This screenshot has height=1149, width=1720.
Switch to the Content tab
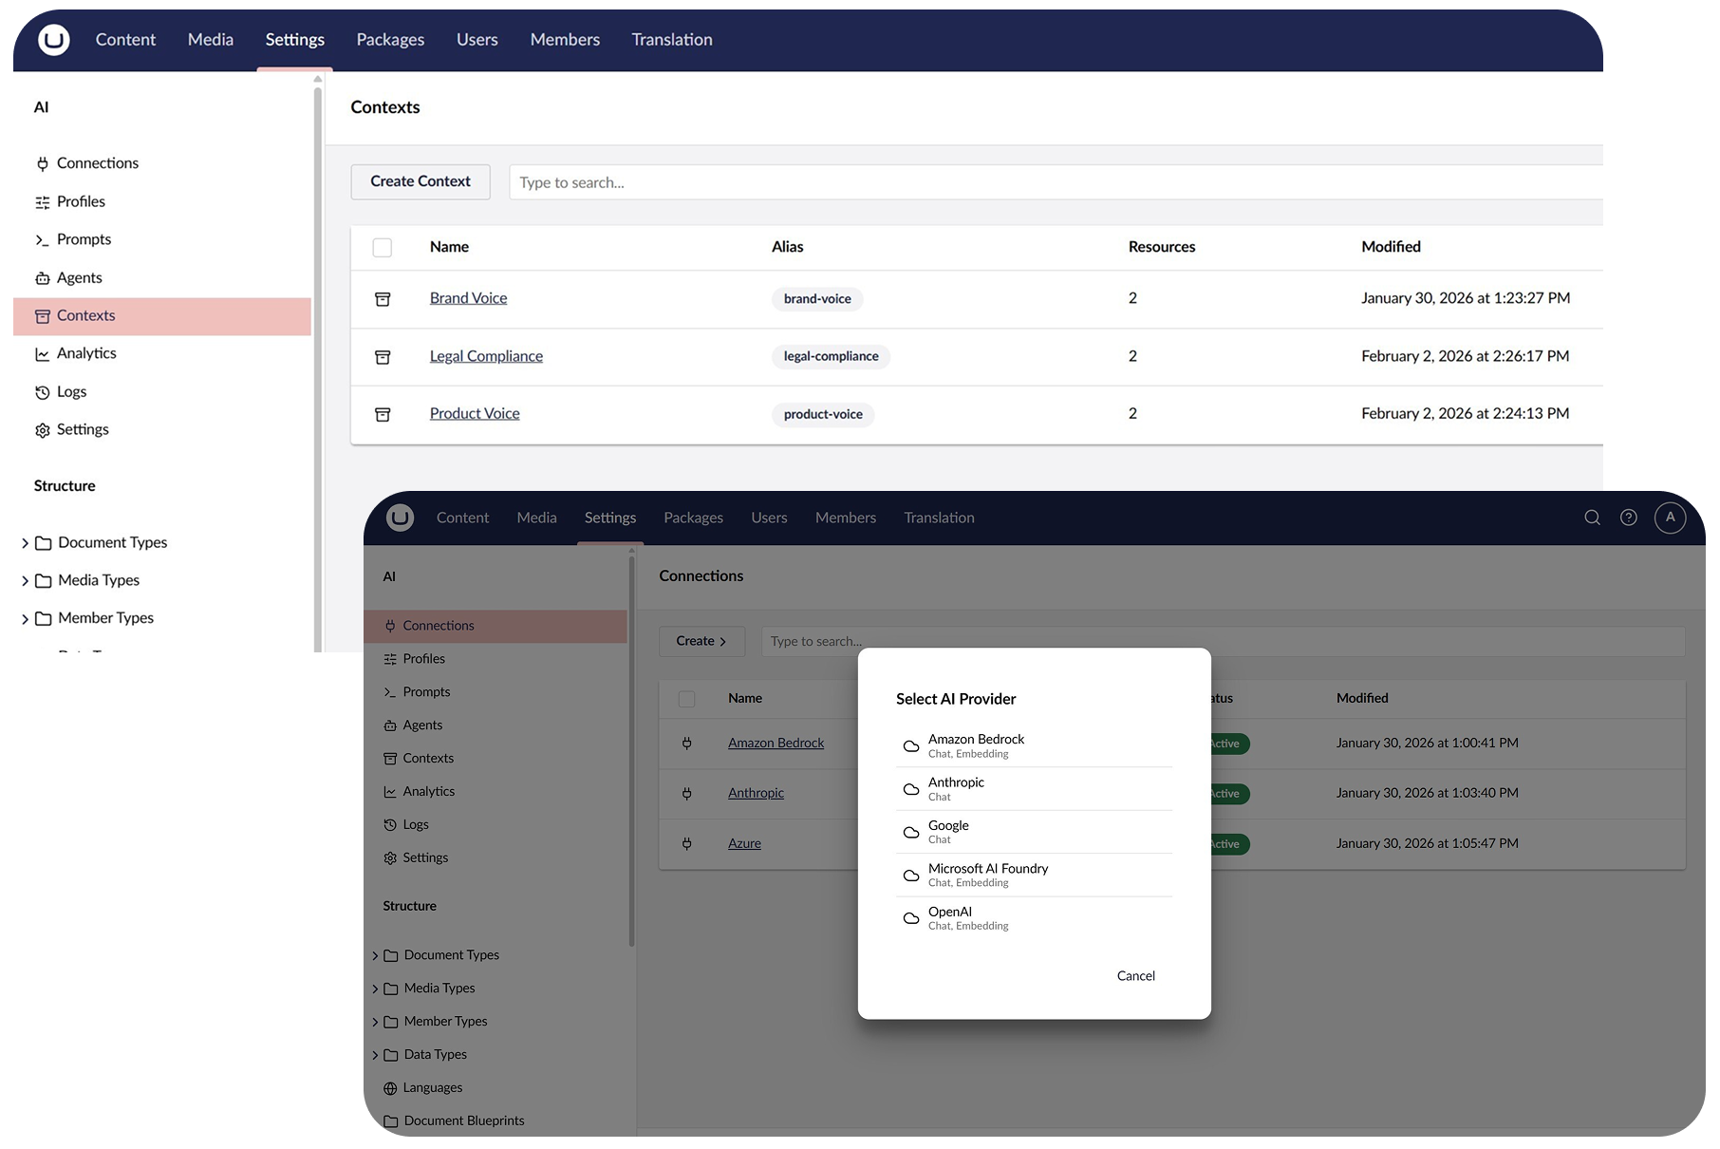point(124,40)
